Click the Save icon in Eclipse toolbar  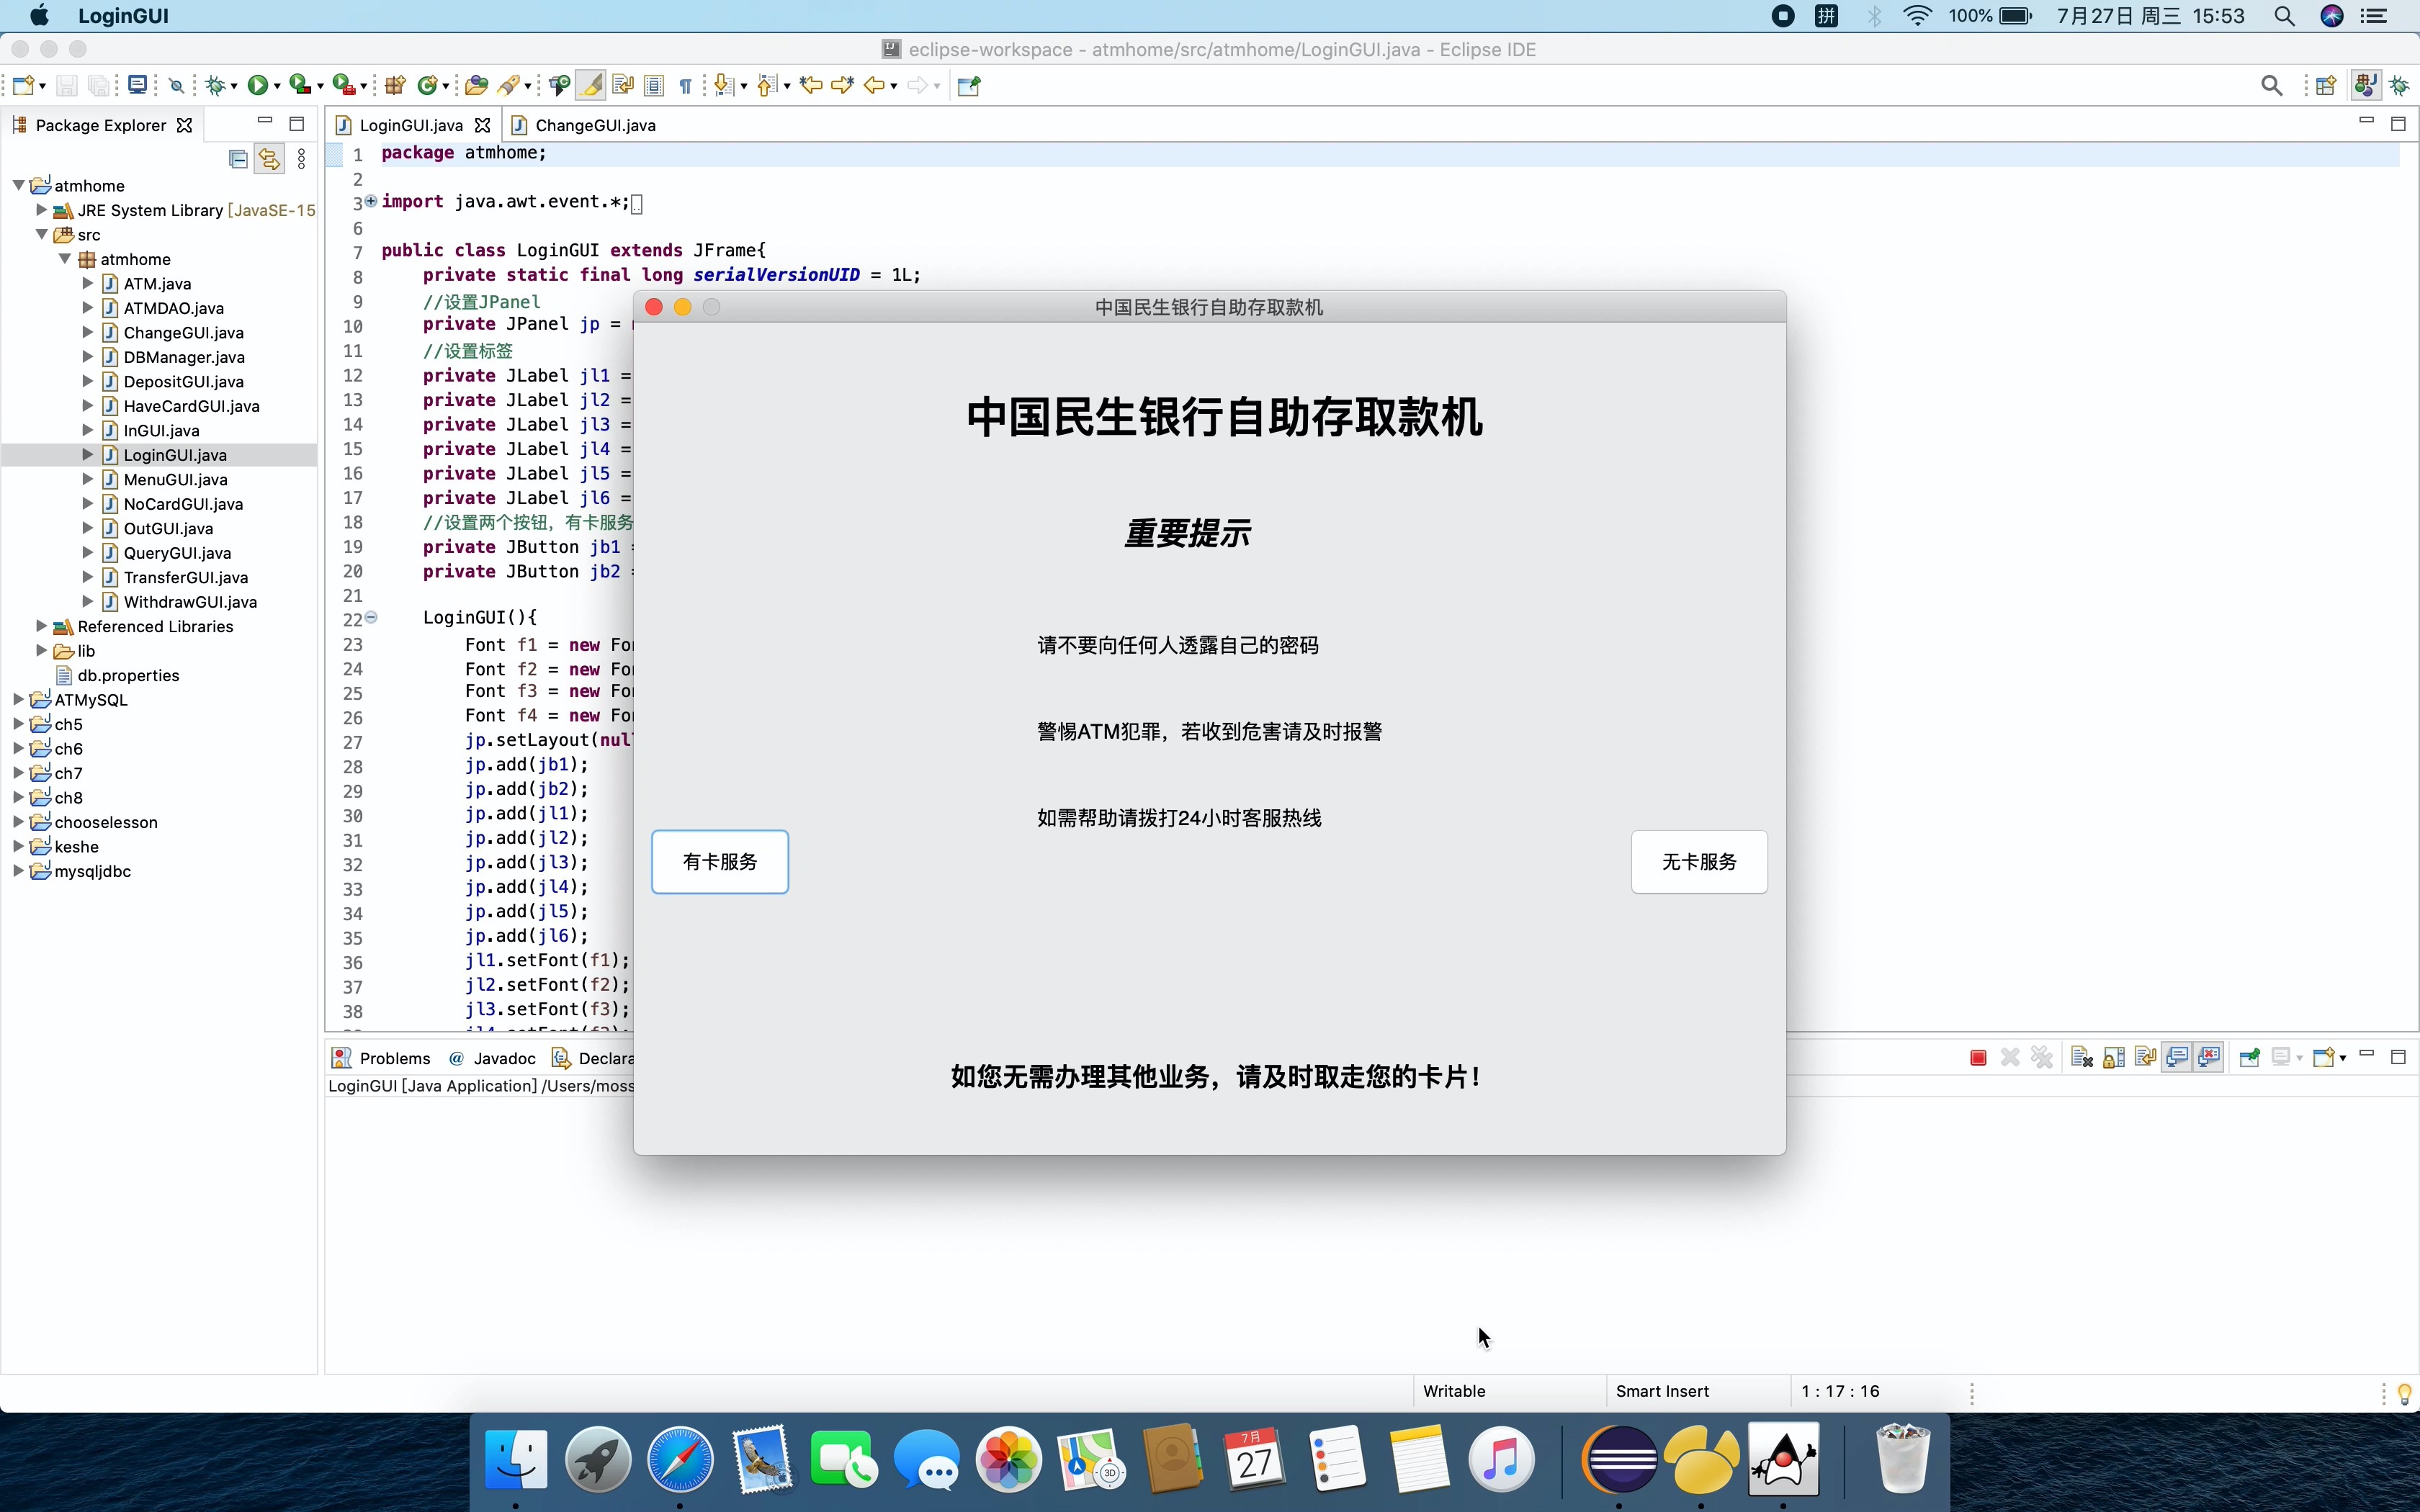tap(66, 86)
